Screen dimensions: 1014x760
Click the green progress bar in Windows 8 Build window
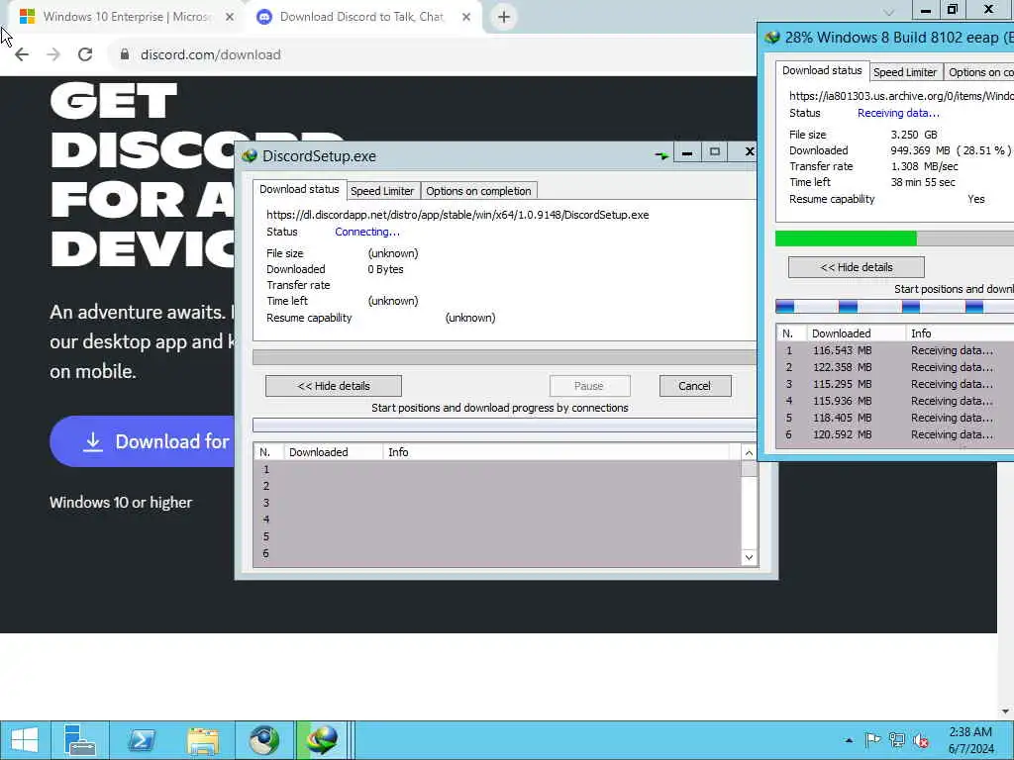pyautogui.click(x=846, y=238)
